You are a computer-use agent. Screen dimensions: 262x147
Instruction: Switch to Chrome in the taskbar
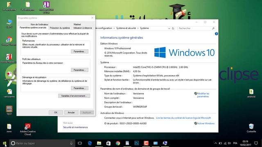(118, 143)
